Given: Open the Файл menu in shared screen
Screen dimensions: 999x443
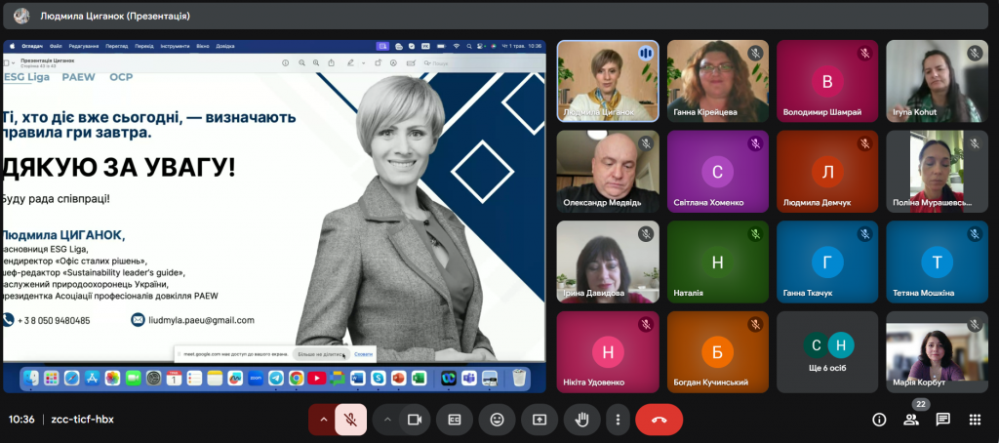Looking at the screenshot, I should point(56,46).
